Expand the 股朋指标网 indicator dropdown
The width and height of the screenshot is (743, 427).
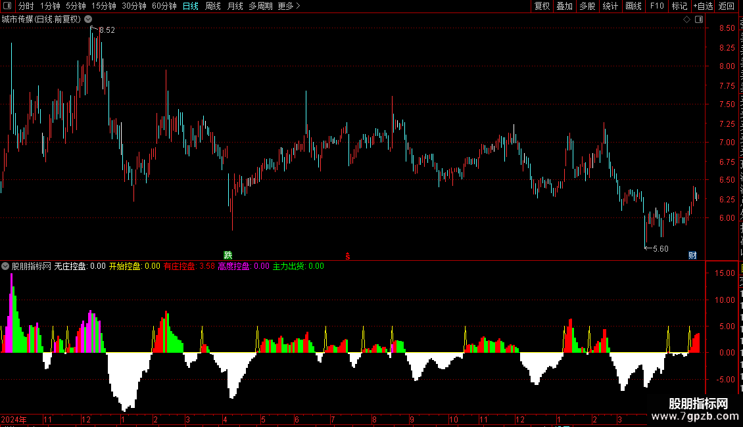(5, 266)
